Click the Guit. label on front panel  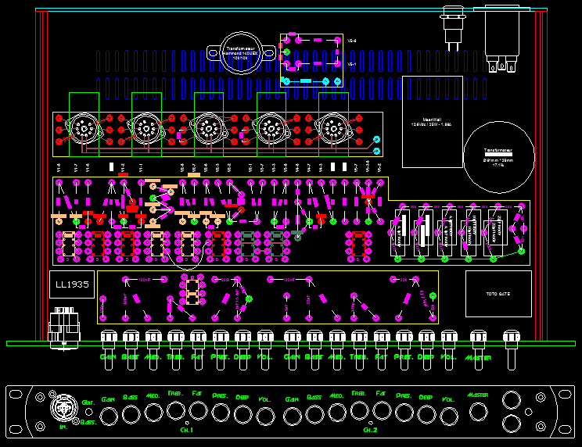pyautogui.click(x=88, y=402)
